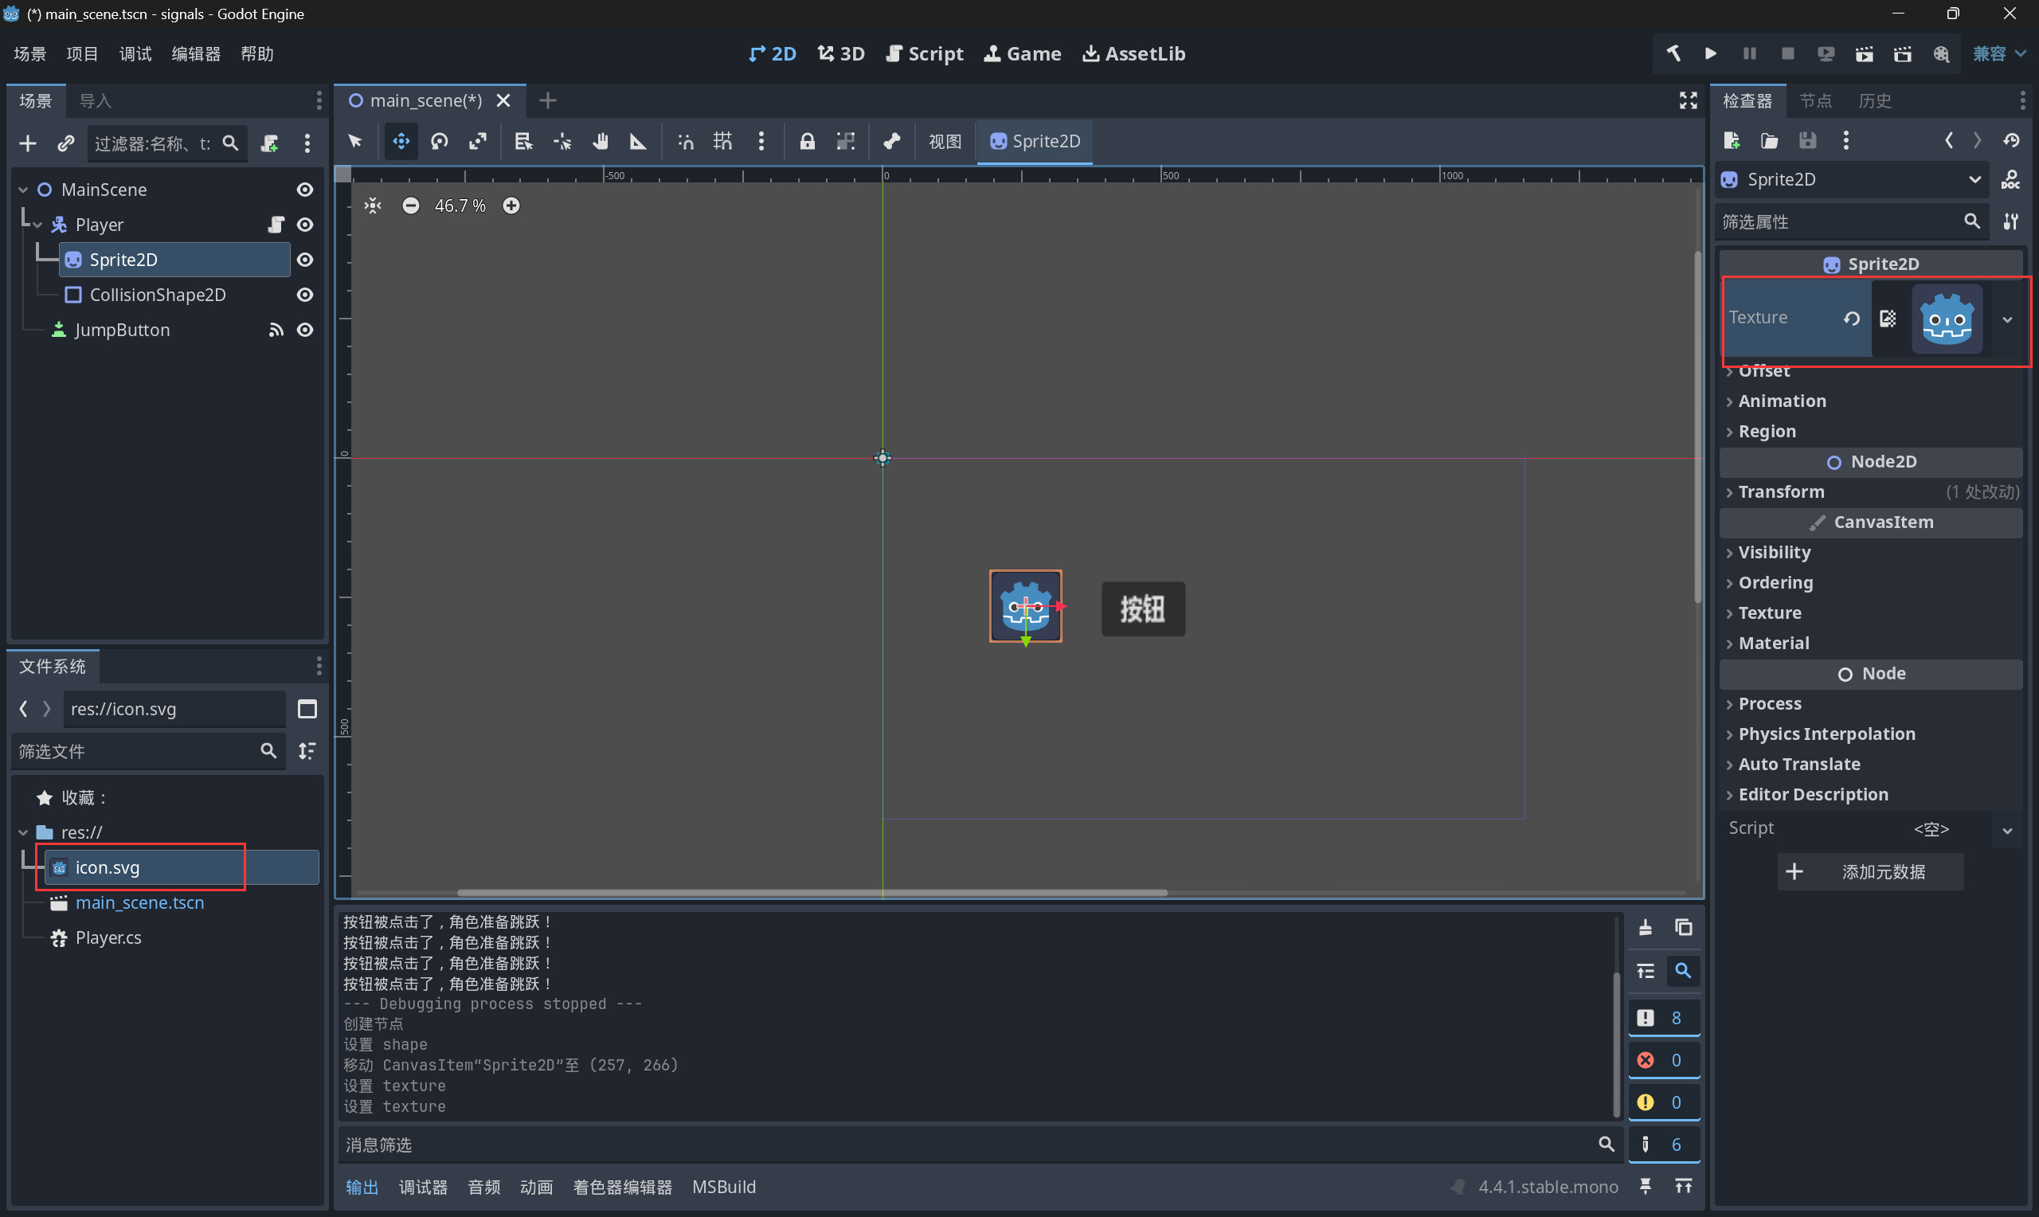Activate the Scale Mode tool
Viewport: 2039px width, 1217px height.
[x=478, y=142]
